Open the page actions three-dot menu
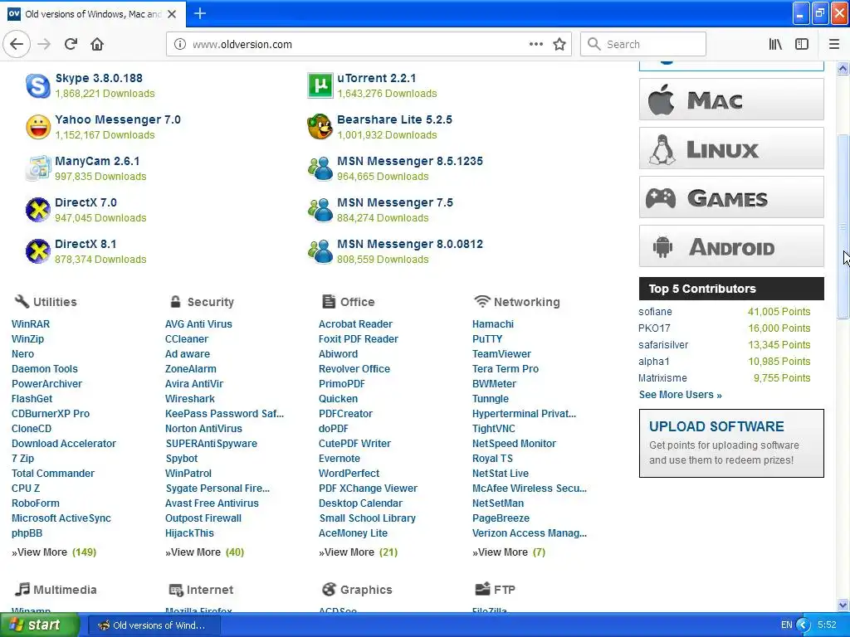The height and width of the screenshot is (637, 850). (535, 45)
